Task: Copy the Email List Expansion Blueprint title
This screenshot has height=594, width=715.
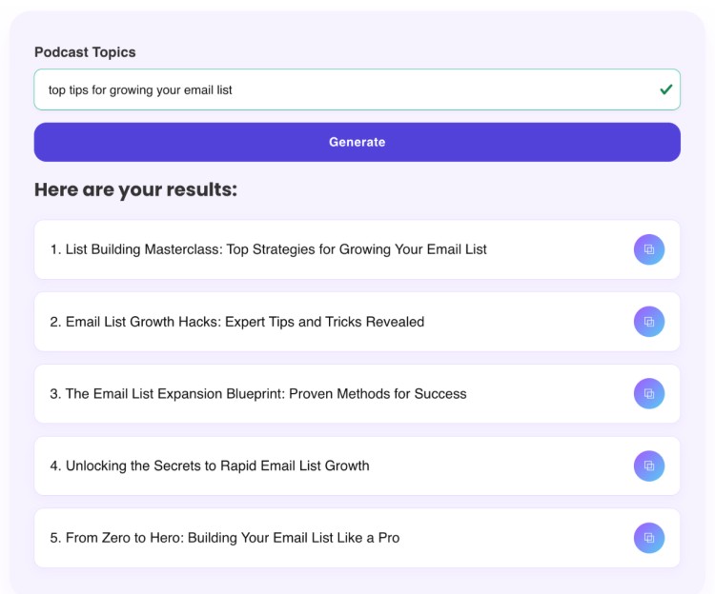Action: (x=649, y=394)
